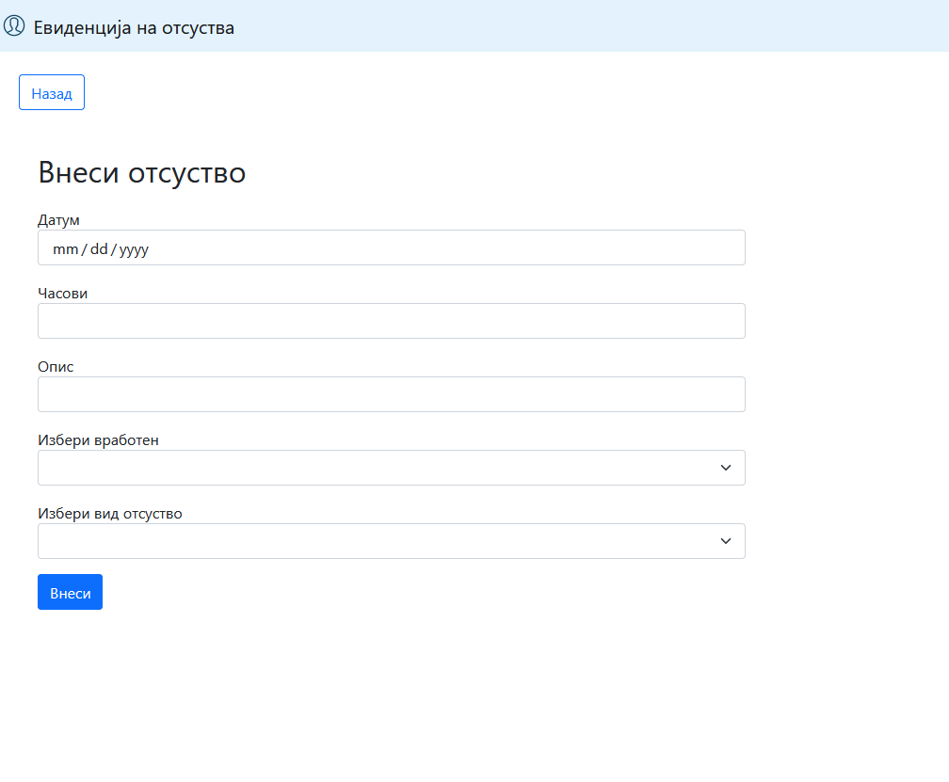Click the 'Избери вид отсуство' label

click(109, 514)
